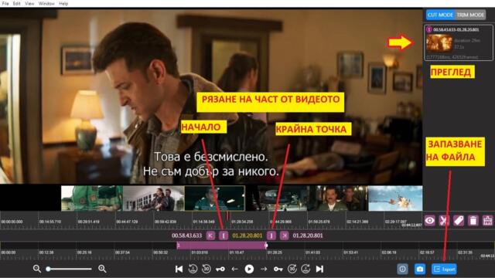Click the scissors cut icon
This screenshot has height=278, width=495.
point(444,221)
